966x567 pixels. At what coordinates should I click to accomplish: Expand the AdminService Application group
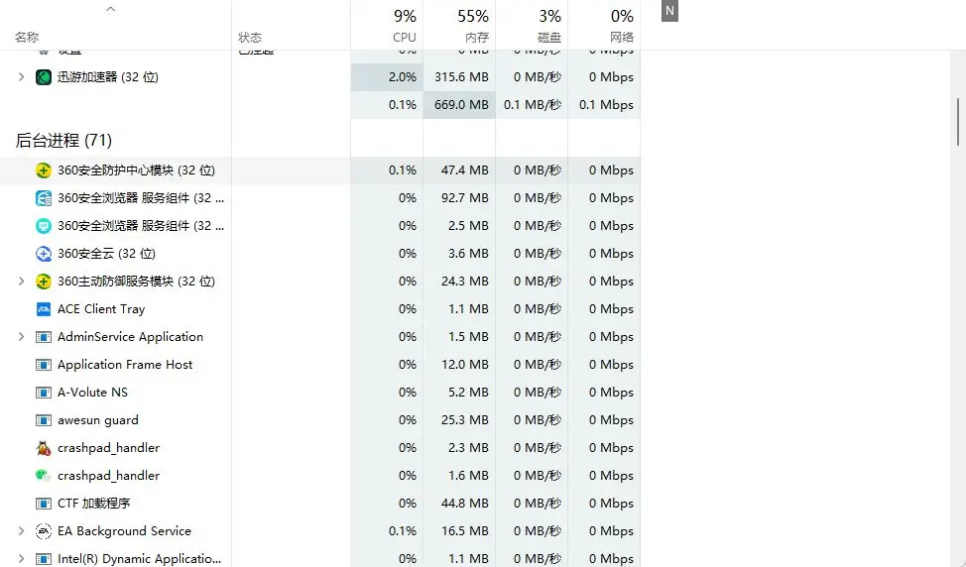21,337
